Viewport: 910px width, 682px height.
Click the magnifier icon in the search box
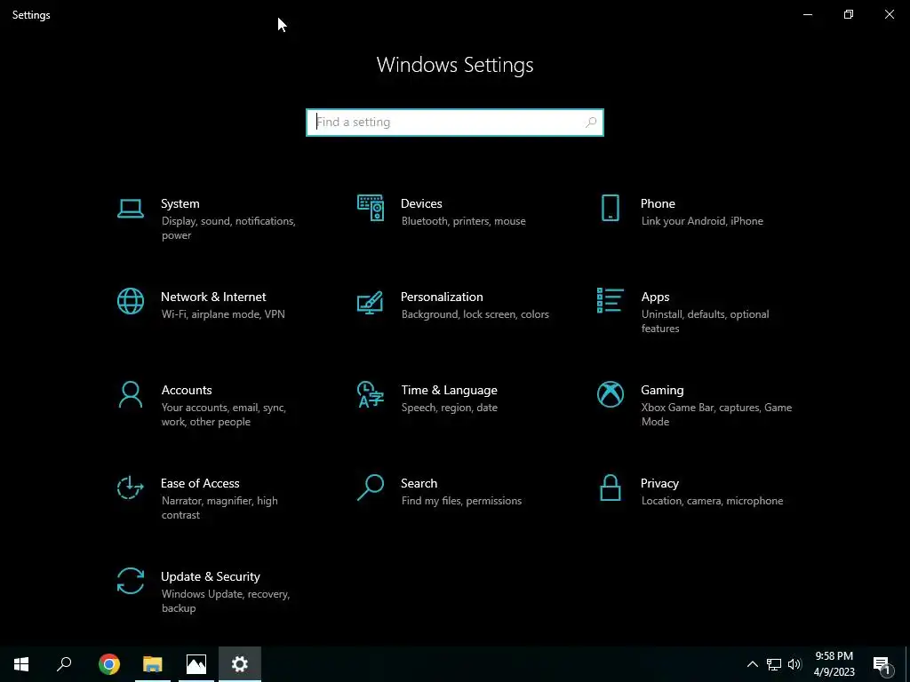591,123
